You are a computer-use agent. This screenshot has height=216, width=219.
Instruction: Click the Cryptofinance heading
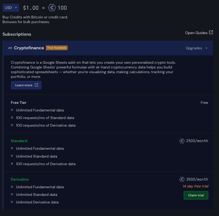coord(29,48)
